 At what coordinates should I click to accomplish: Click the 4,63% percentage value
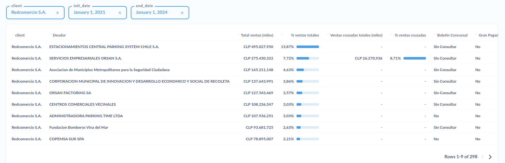tap(288, 70)
